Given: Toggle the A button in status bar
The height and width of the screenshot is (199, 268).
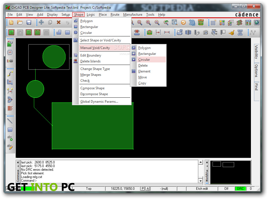Looking at the screenshot, I should [x=148, y=189].
